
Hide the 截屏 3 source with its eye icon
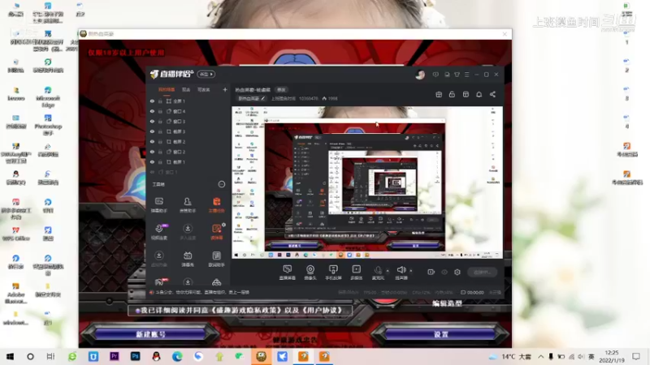tap(152, 131)
